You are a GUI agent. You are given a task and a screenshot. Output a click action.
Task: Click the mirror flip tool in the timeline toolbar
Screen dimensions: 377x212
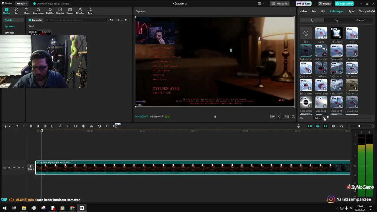click(91, 126)
